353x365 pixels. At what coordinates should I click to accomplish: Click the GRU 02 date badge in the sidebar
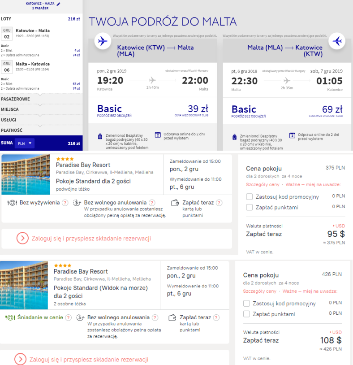pyautogui.click(x=7, y=34)
